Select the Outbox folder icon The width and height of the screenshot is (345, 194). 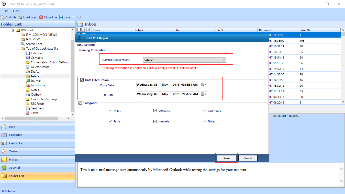(x=28, y=95)
